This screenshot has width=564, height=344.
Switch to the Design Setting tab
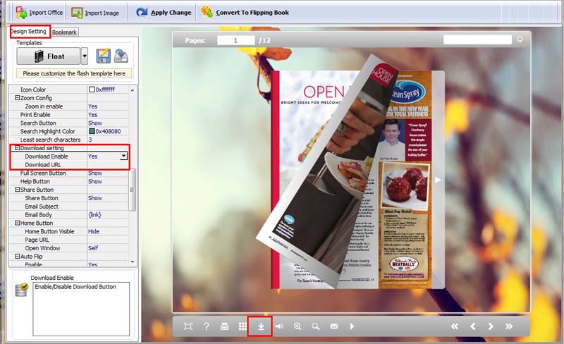[30, 31]
